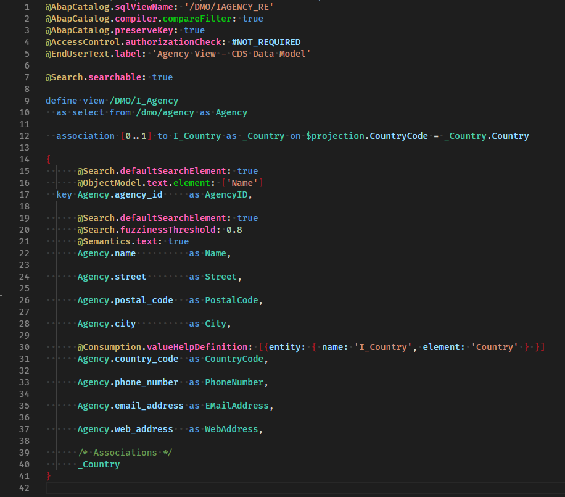Click the Name alias on line 22

pos(215,253)
